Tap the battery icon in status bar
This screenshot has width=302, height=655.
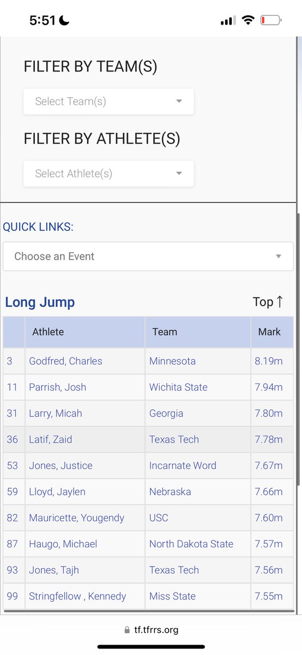click(271, 21)
